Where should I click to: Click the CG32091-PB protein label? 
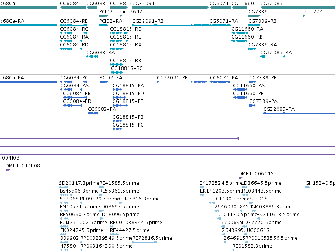[172, 78]
